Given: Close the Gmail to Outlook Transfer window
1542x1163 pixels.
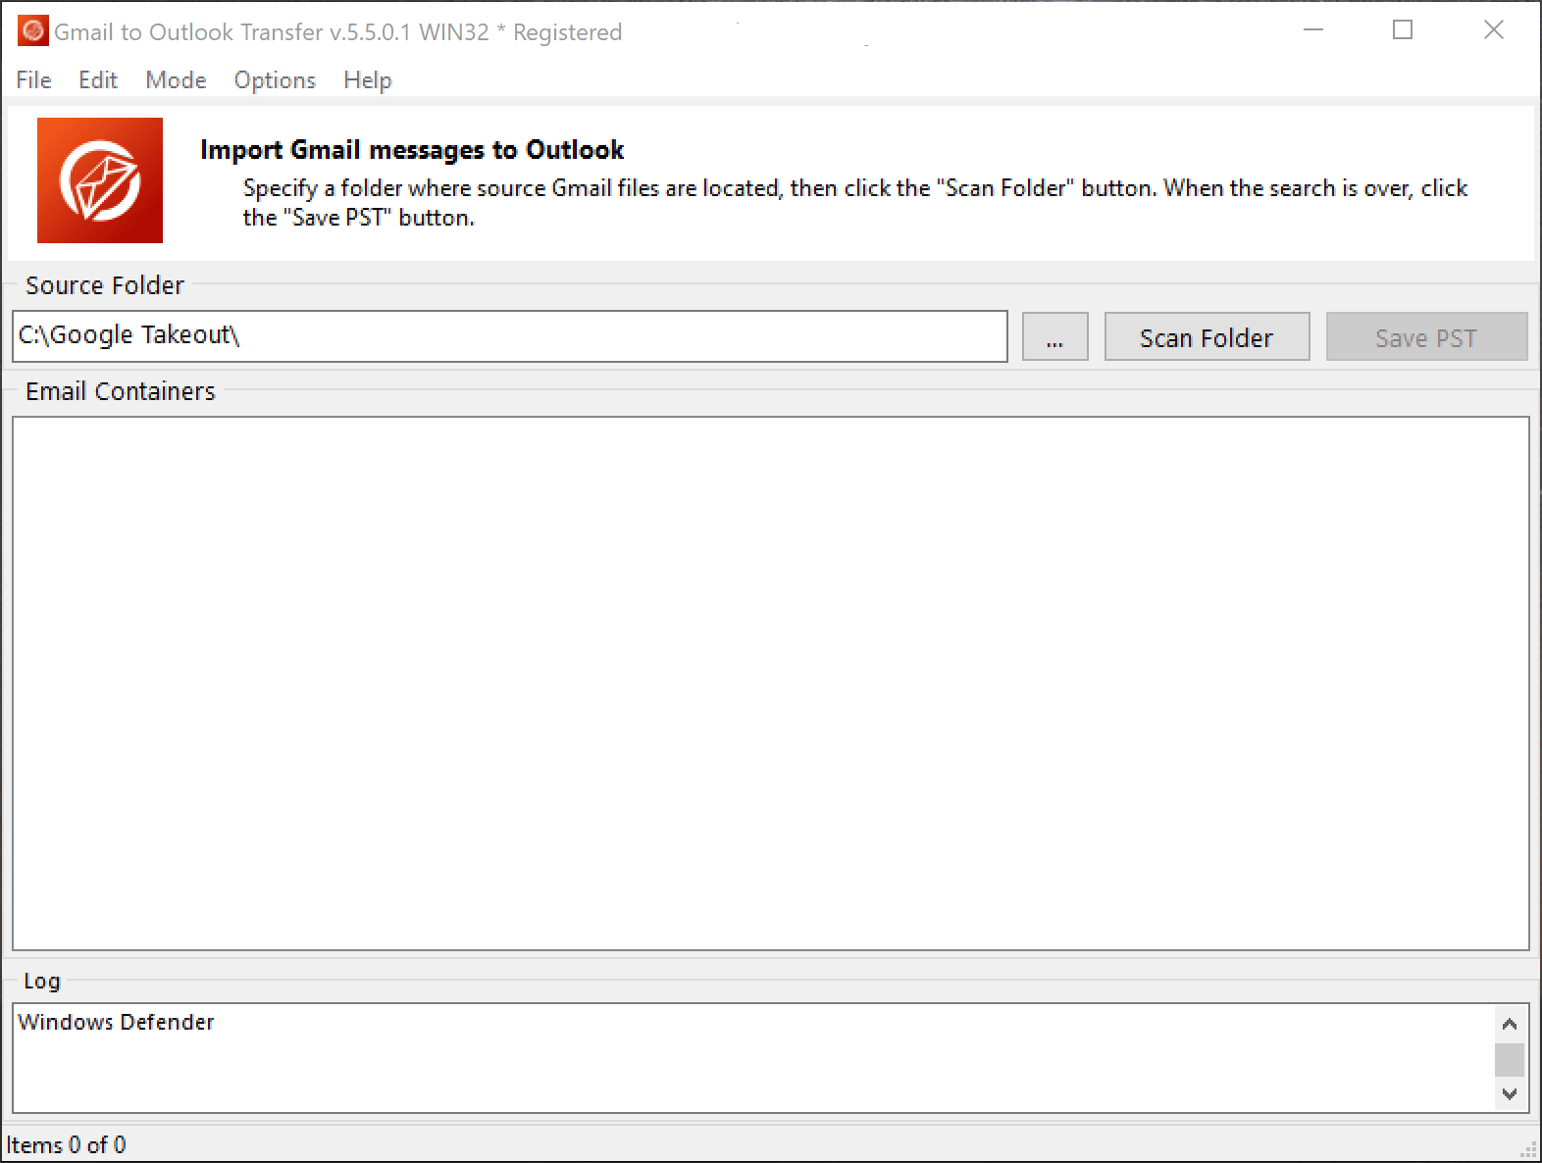Looking at the screenshot, I should tap(1494, 30).
